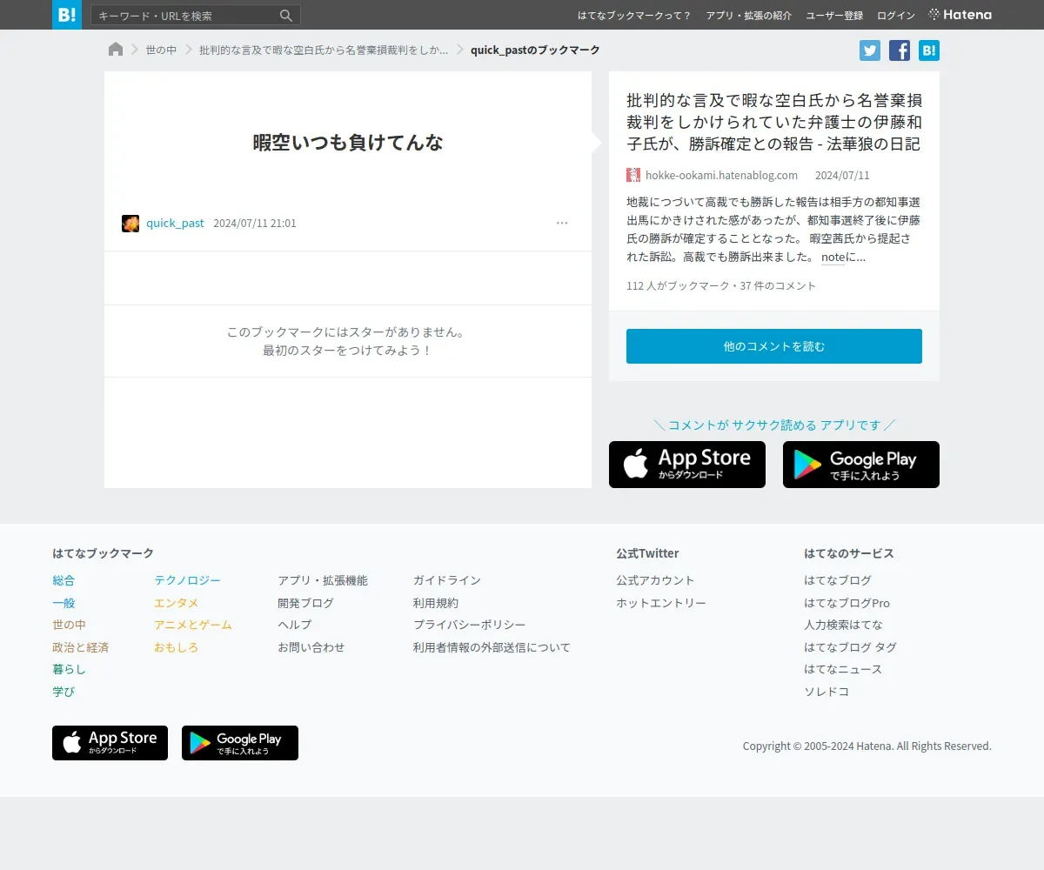Click 37 件のコメント count text
1044x870 pixels.
[779, 285]
